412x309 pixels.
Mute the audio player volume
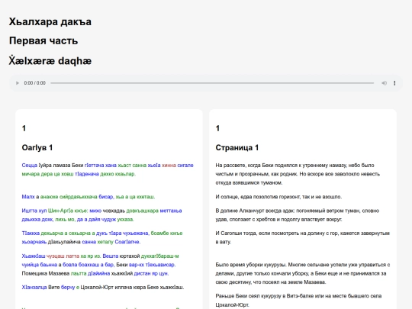[x=384, y=83]
